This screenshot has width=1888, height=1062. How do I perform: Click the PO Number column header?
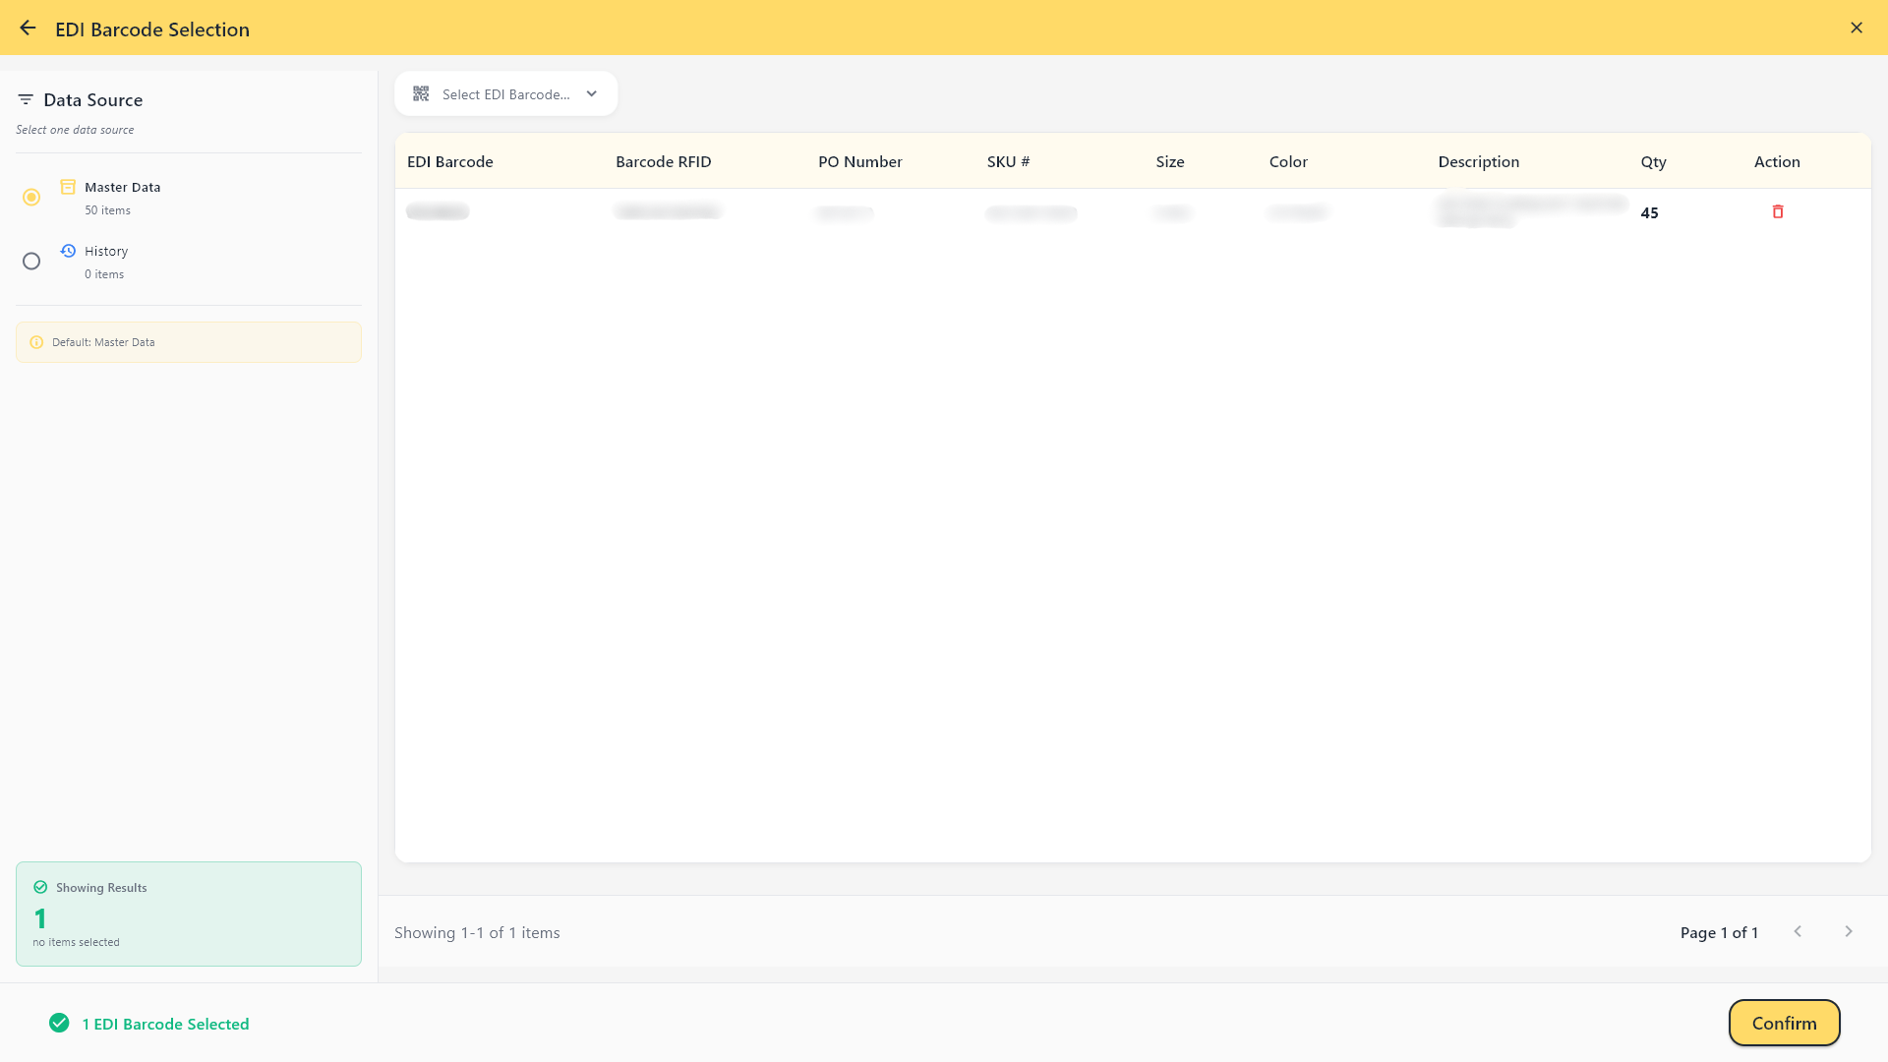click(x=859, y=162)
